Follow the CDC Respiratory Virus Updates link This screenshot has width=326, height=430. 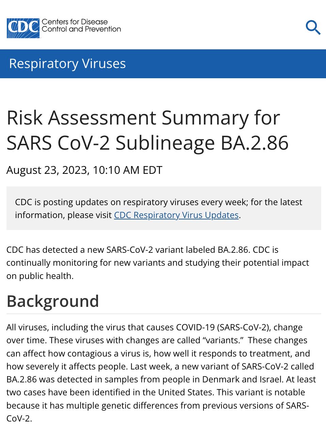[x=176, y=215]
